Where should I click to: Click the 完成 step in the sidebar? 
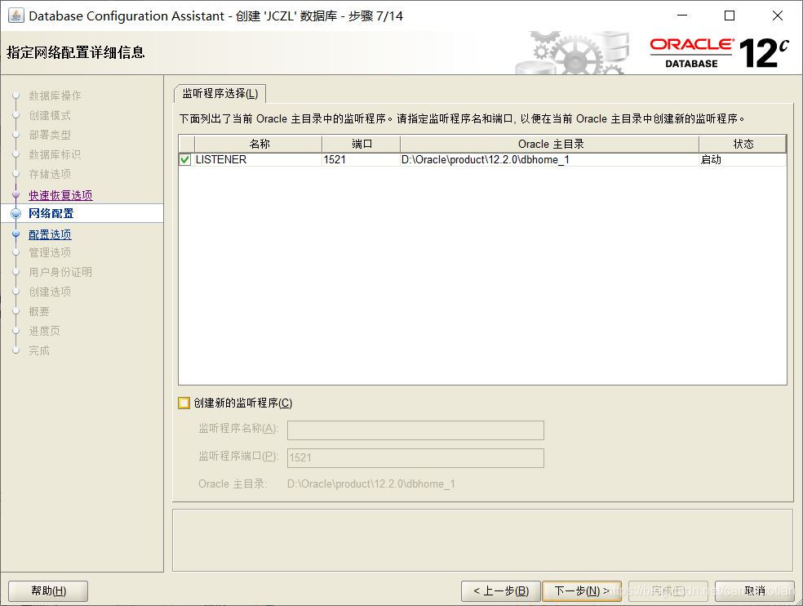point(39,350)
